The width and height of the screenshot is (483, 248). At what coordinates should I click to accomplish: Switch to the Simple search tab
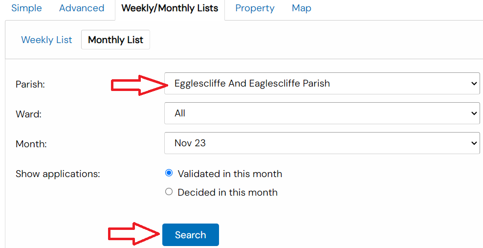[x=26, y=8]
